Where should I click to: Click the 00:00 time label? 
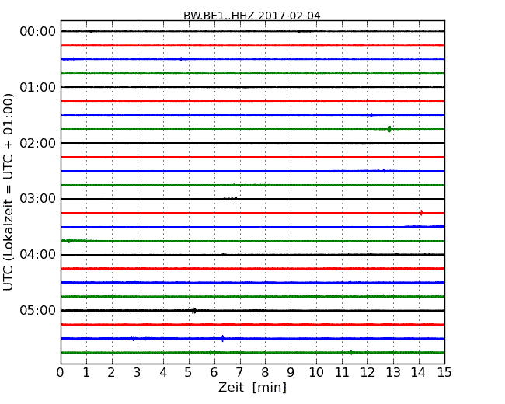pos(38,32)
